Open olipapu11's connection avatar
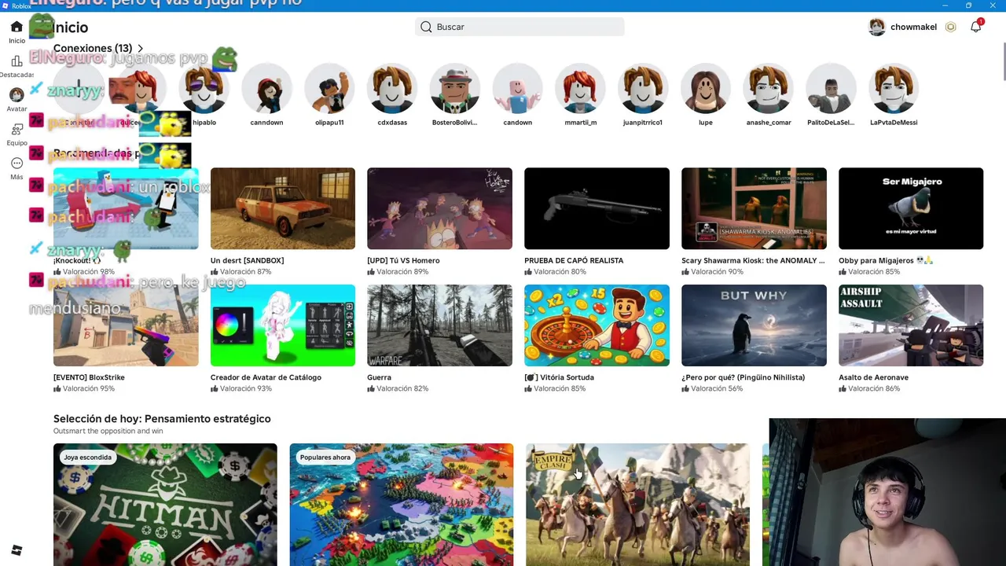 point(329,89)
